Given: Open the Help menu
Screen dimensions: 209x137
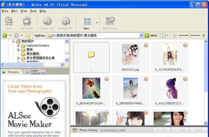Looking at the screenshot, I should pyautogui.click(x=43, y=11).
